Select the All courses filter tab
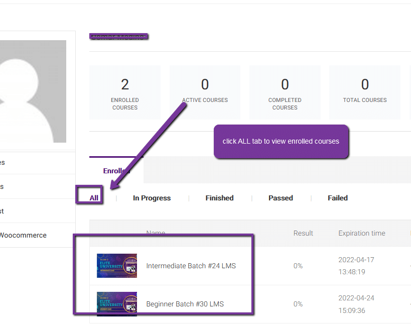The image size is (411, 328). (94, 198)
